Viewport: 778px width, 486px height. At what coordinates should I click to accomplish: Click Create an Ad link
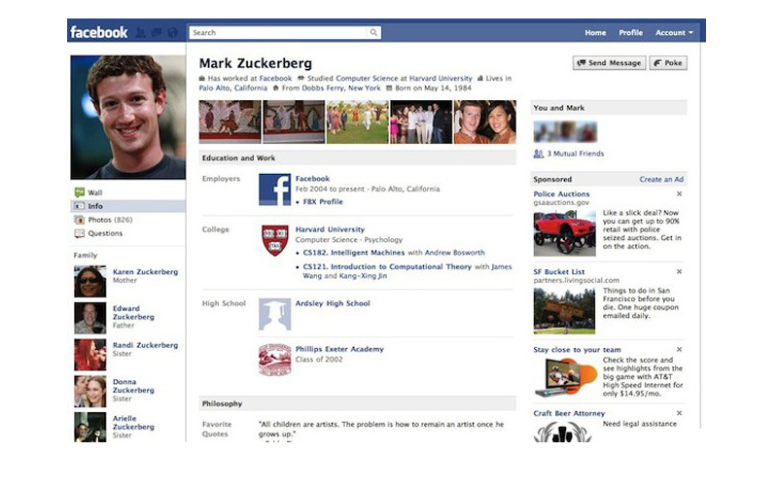click(661, 180)
